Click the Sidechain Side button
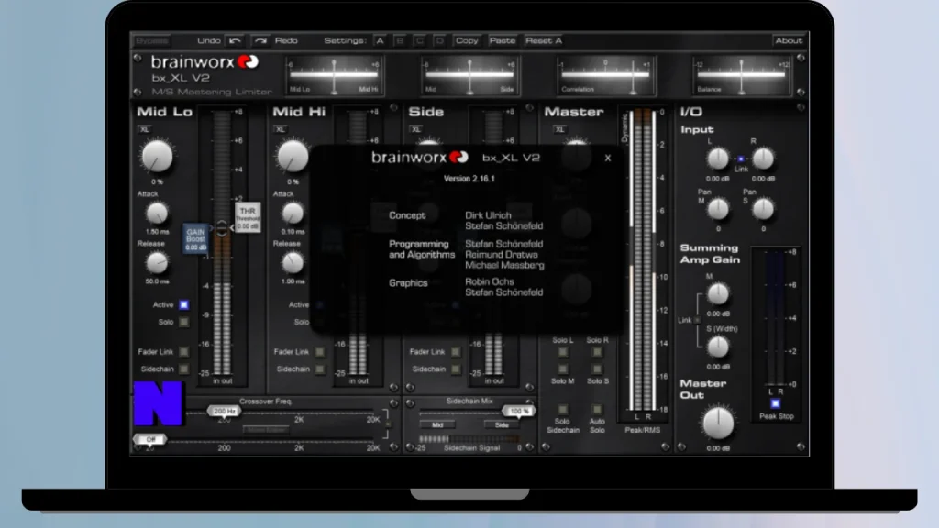939x528 pixels. (x=502, y=425)
